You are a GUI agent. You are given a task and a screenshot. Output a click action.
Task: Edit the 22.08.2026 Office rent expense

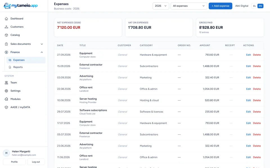tap(248, 89)
